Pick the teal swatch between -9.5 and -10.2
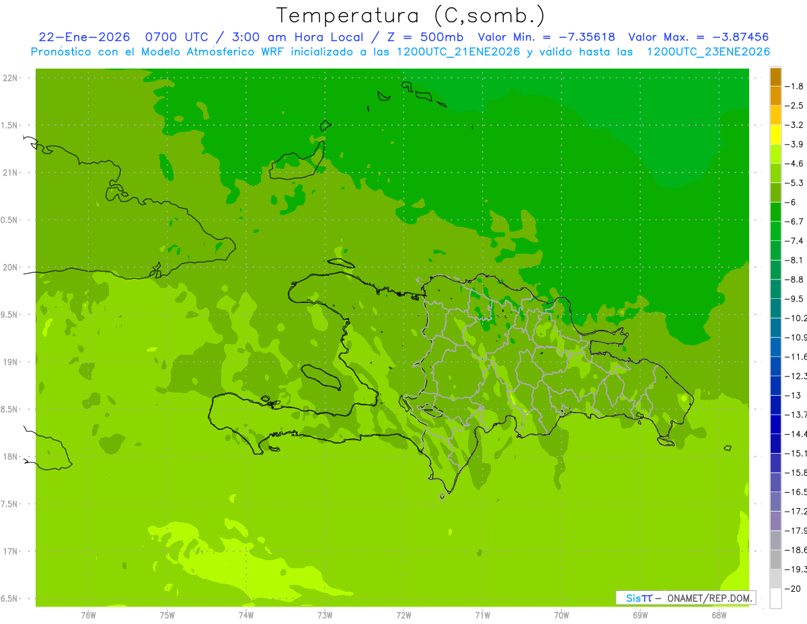 tap(775, 308)
